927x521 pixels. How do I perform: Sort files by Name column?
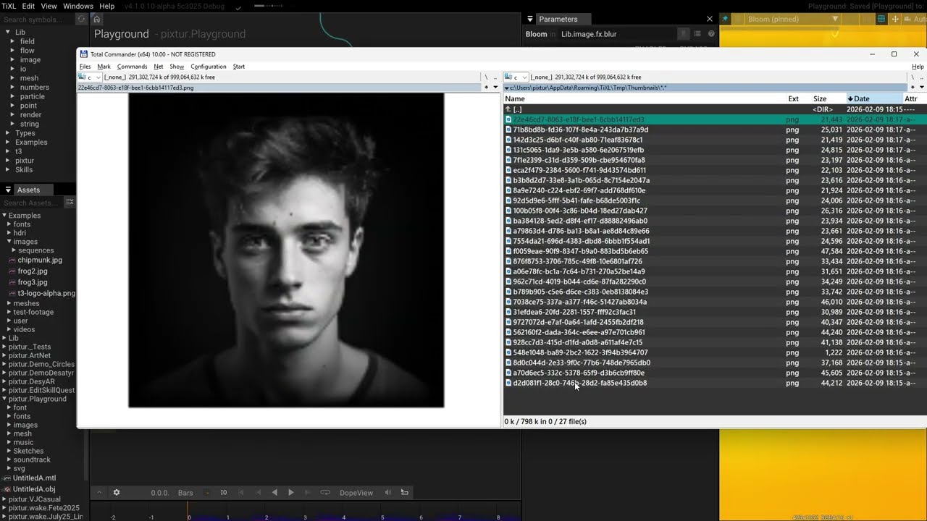coord(645,98)
